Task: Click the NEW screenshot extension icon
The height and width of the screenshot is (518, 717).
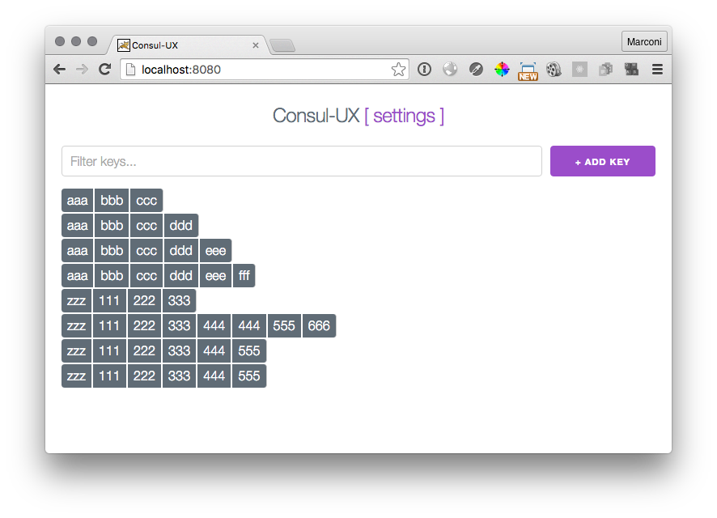Action: (528, 71)
